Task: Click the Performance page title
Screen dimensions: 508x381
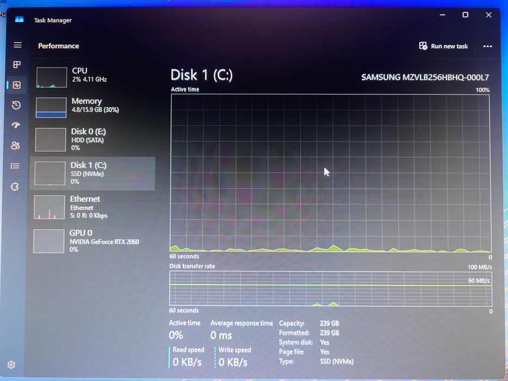Action: pyautogui.click(x=58, y=46)
